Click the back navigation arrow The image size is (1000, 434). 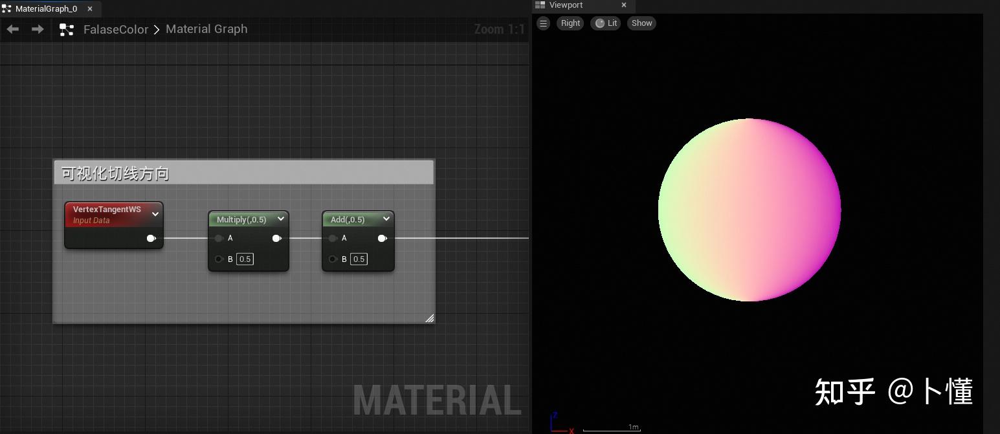12,29
